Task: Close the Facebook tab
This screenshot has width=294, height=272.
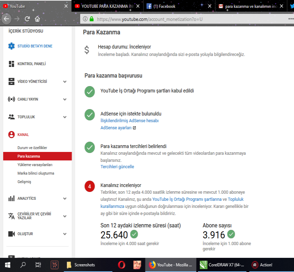Action: [210, 6]
